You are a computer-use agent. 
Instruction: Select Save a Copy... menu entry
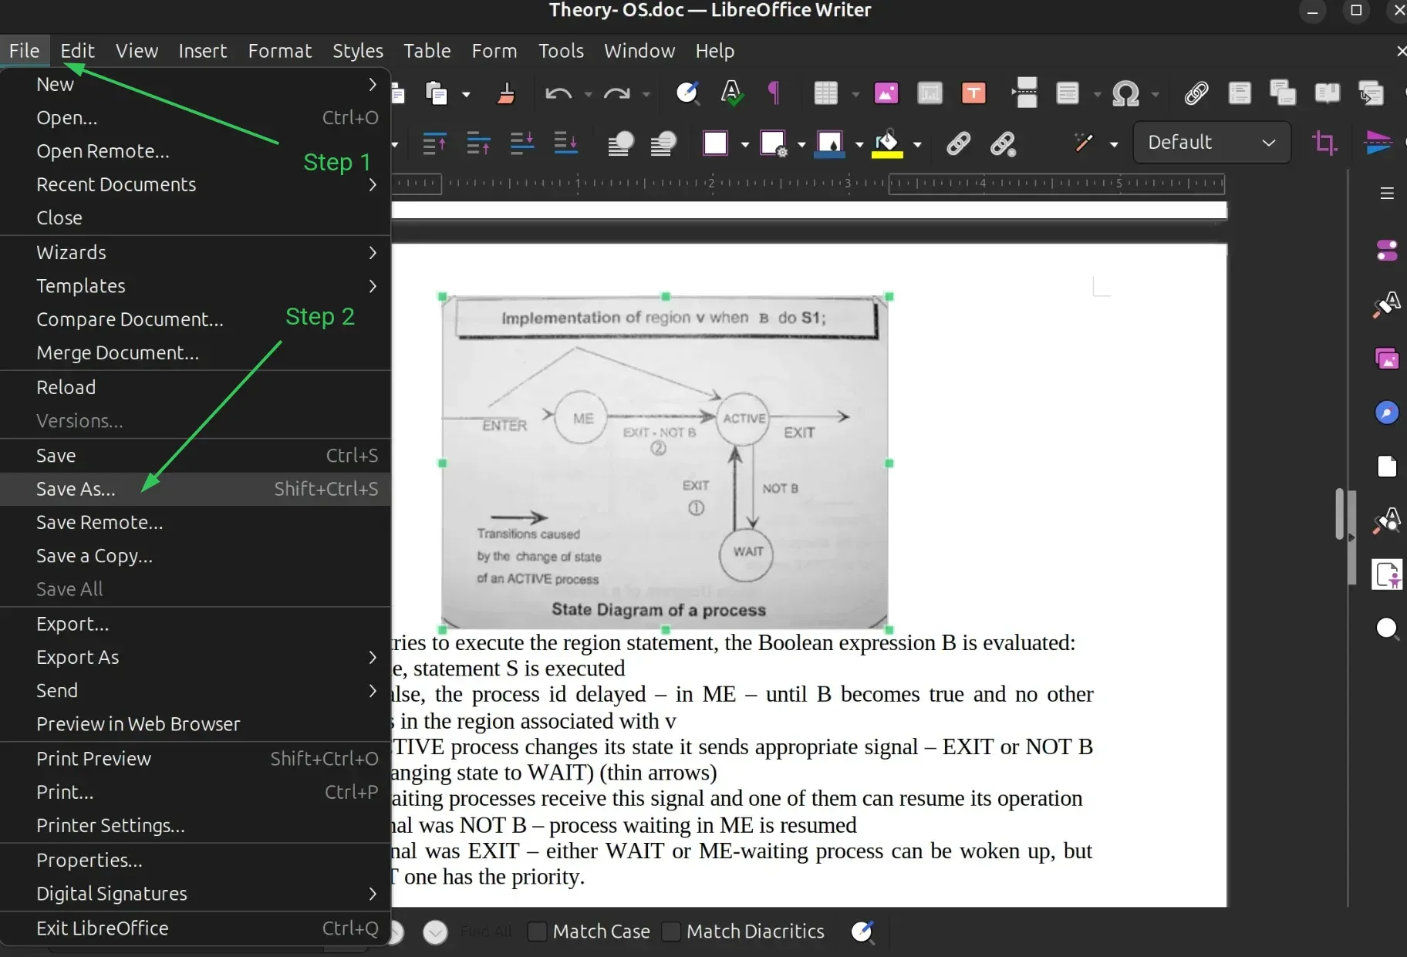[195, 556]
